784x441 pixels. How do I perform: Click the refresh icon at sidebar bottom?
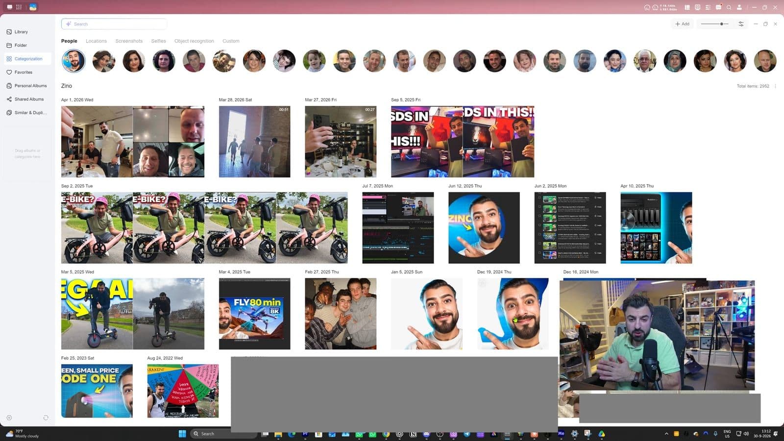46,418
